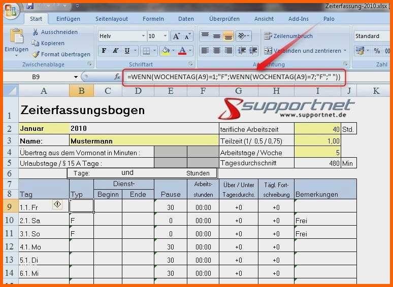Open the Seitenlayout ribbon tab
This screenshot has width=393, height=287.
click(112, 19)
